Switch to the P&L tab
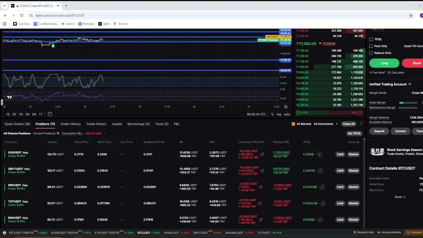Image resolution: width=423 pixels, height=238 pixels. (177, 124)
